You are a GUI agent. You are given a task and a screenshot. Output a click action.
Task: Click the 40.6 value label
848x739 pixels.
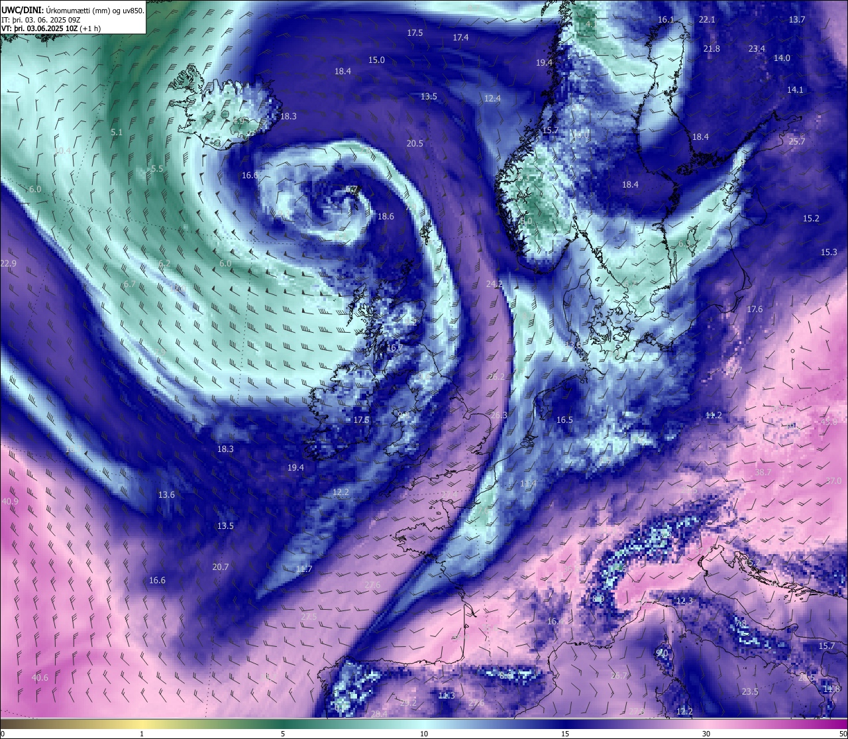[x=40, y=677]
